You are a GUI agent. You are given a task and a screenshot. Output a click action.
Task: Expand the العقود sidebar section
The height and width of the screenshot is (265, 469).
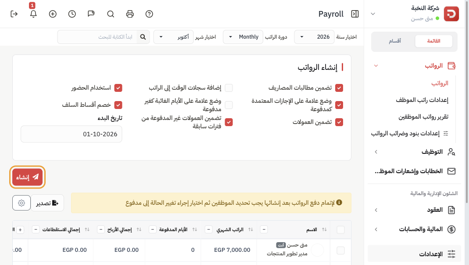click(376, 210)
